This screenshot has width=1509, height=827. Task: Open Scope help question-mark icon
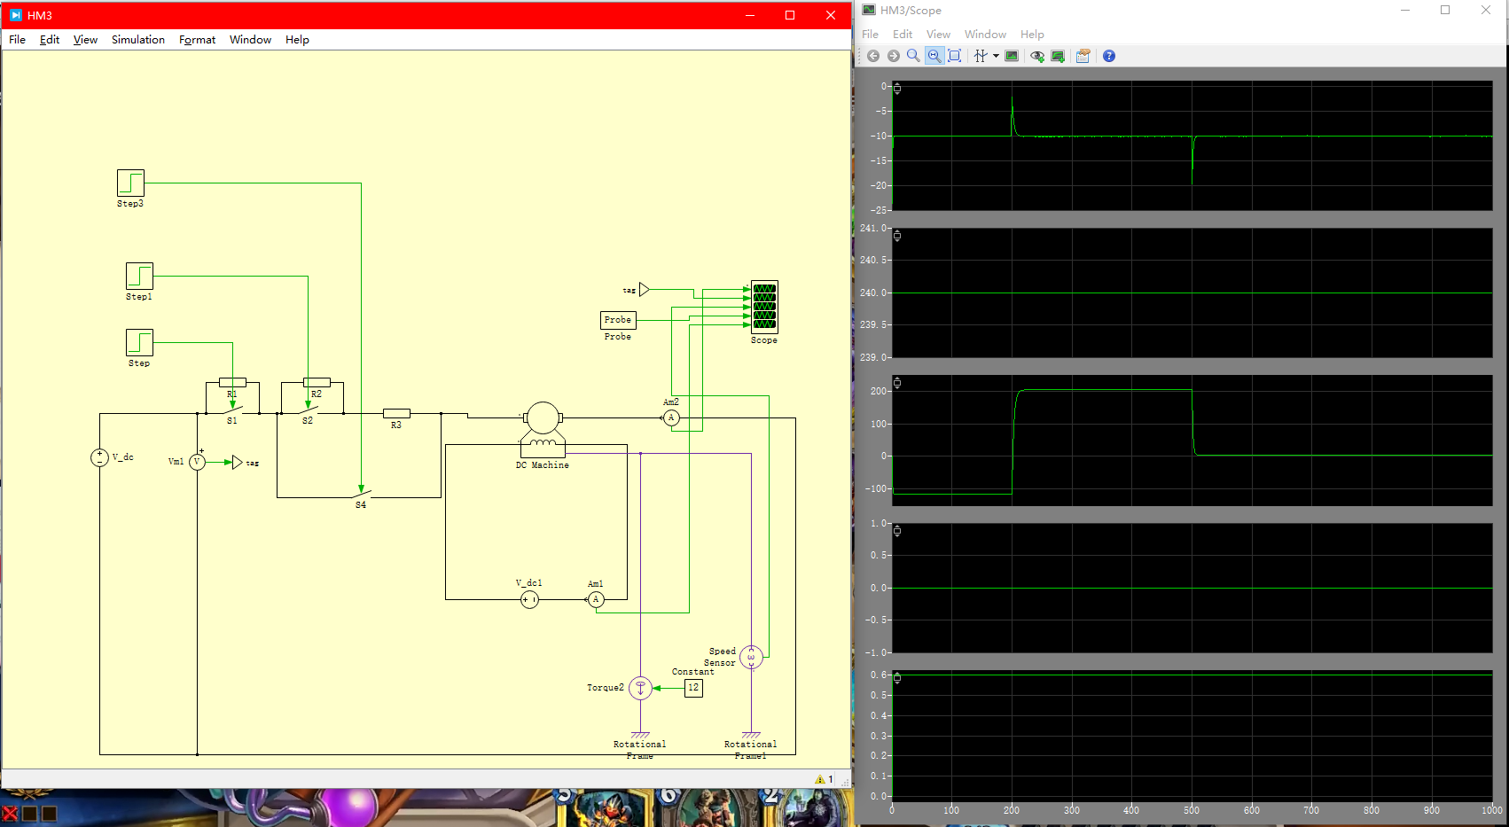pyautogui.click(x=1109, y=56)
